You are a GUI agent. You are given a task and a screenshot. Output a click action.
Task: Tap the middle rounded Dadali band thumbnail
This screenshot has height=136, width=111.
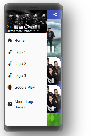tap(54, 71)
